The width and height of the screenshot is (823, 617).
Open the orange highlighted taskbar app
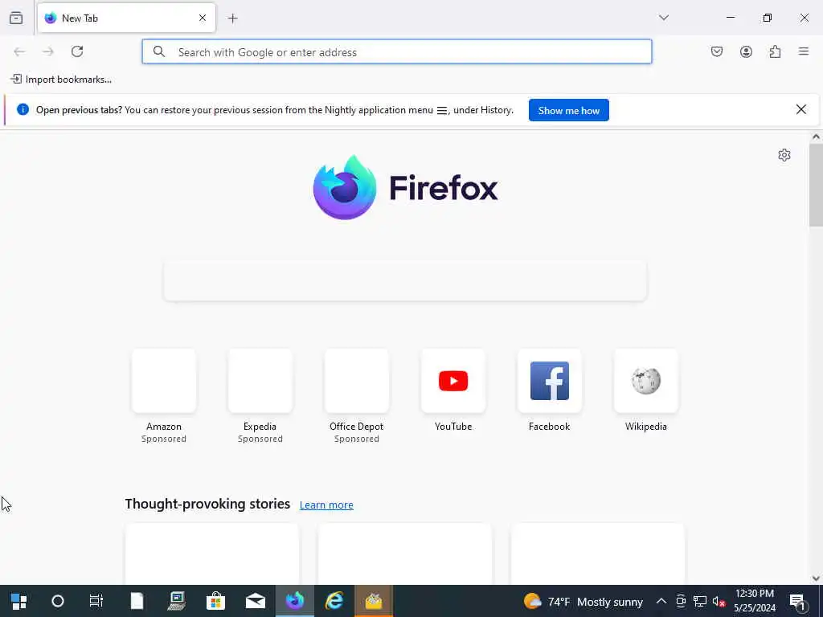374,601
